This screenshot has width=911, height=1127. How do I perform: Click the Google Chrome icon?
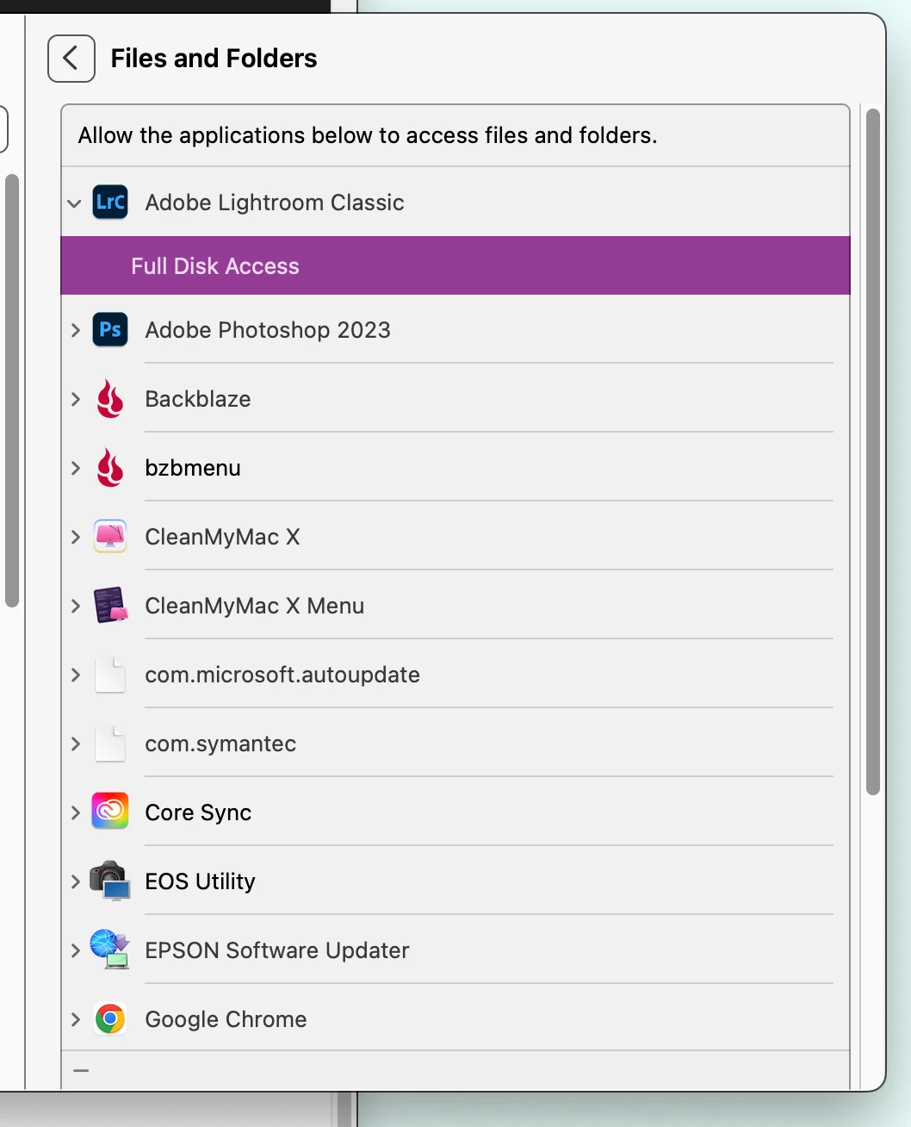(110, 1019)
